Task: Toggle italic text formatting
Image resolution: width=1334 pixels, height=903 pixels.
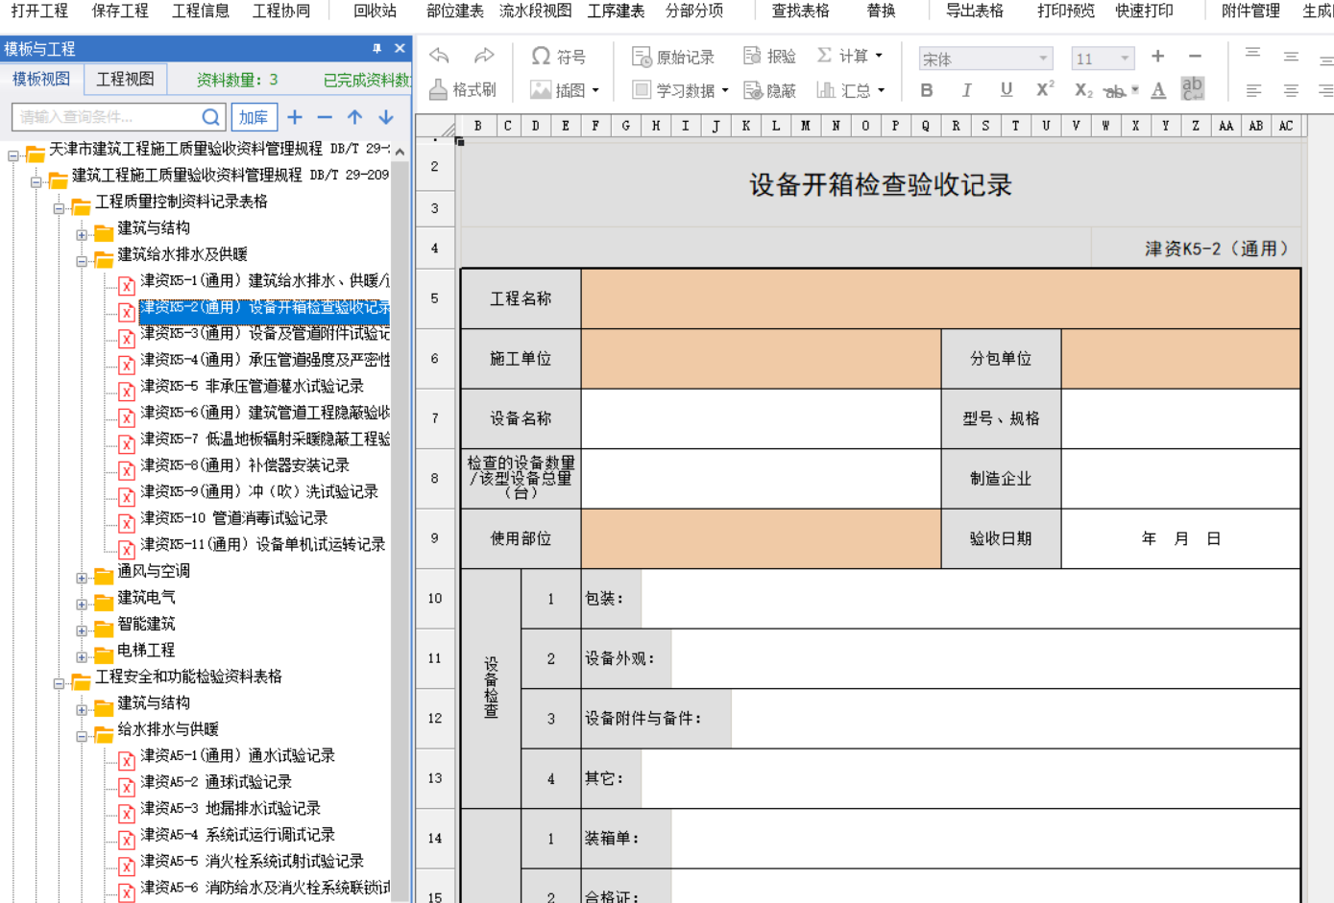Action: tap(966, 90)
